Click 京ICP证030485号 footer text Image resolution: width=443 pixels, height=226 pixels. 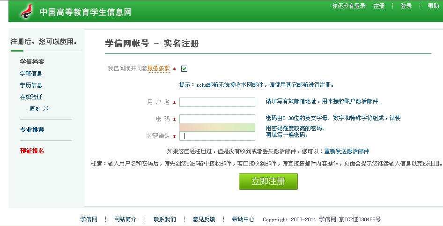pos(360,219)
